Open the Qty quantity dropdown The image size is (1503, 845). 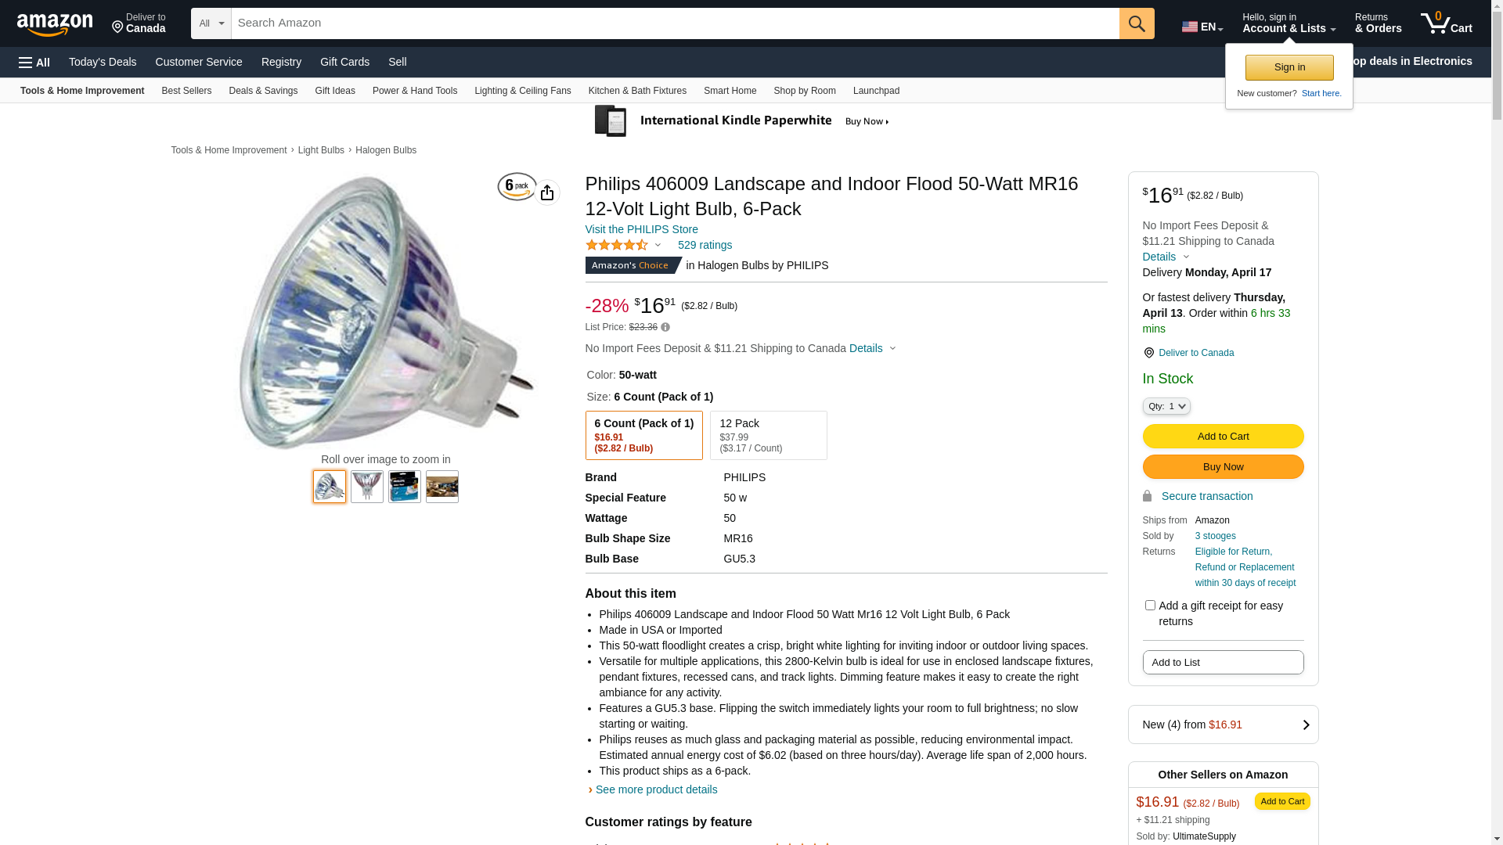[x=1166, y=406]
